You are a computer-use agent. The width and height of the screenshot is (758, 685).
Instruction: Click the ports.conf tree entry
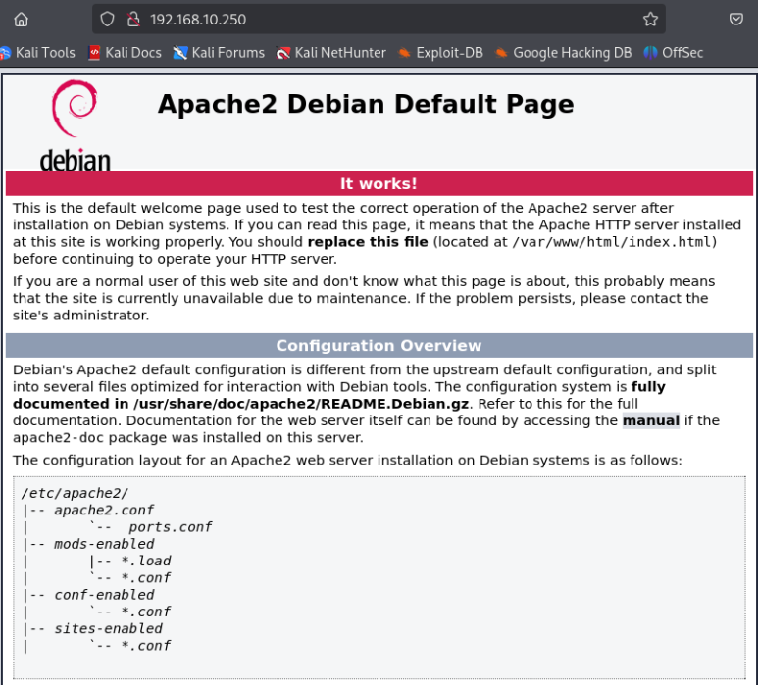click(171, 527)
